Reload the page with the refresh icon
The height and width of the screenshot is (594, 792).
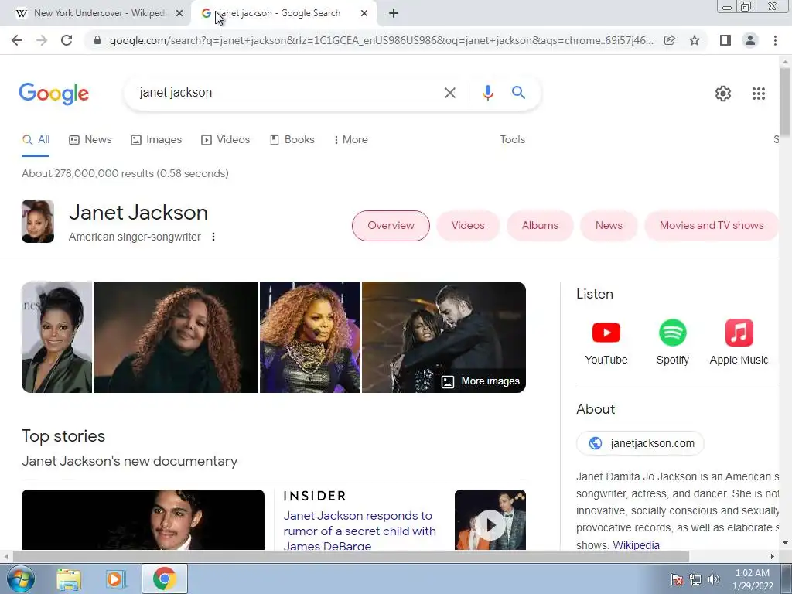(x=67, y=40)
